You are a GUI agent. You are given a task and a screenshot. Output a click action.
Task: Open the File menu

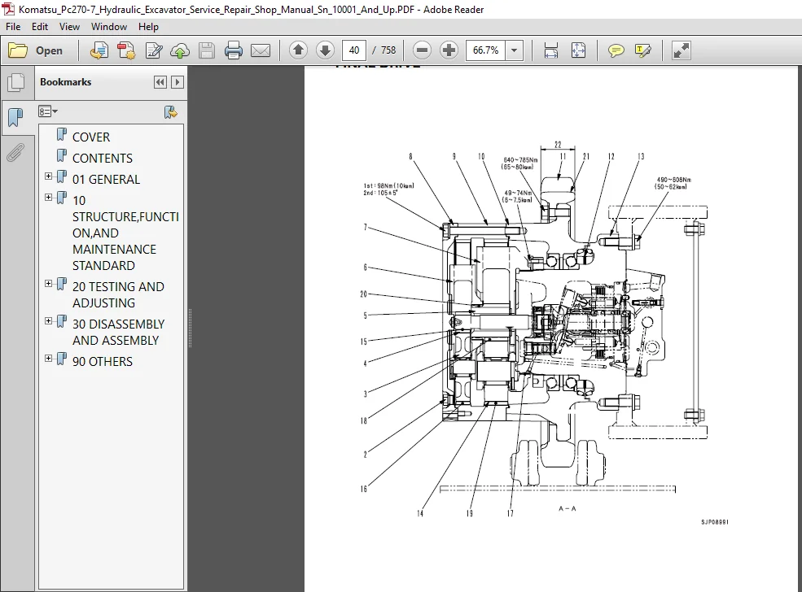click(13, 27)
